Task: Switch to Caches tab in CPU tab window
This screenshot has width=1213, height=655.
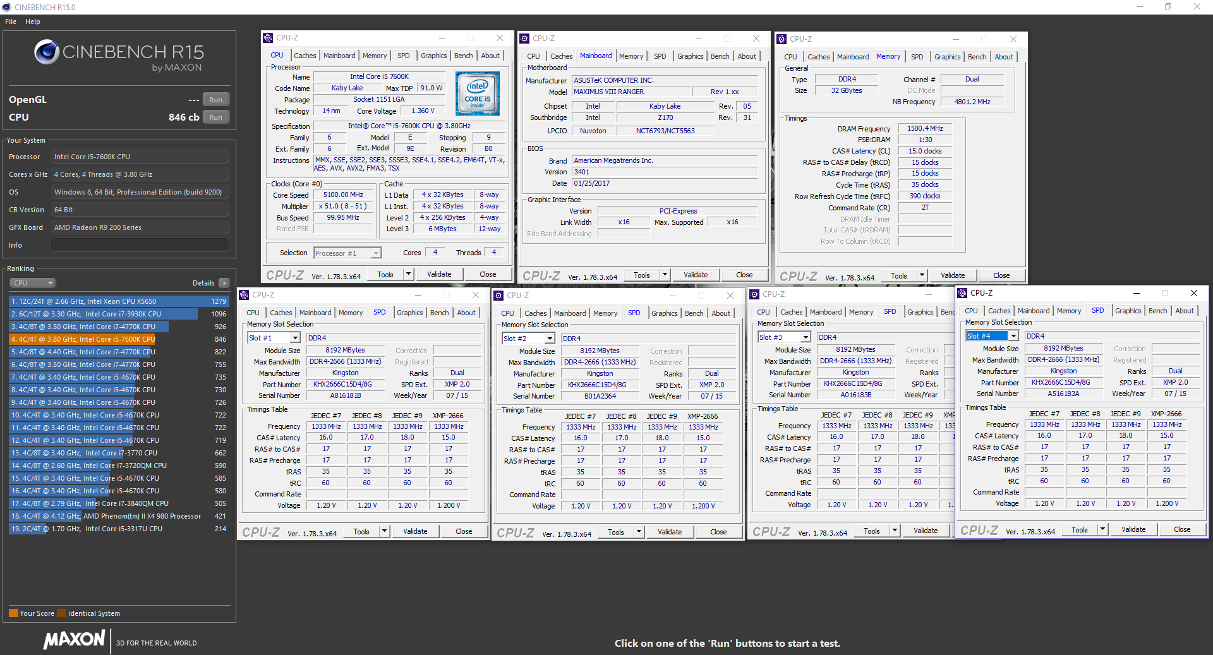Action: point(305,56)
